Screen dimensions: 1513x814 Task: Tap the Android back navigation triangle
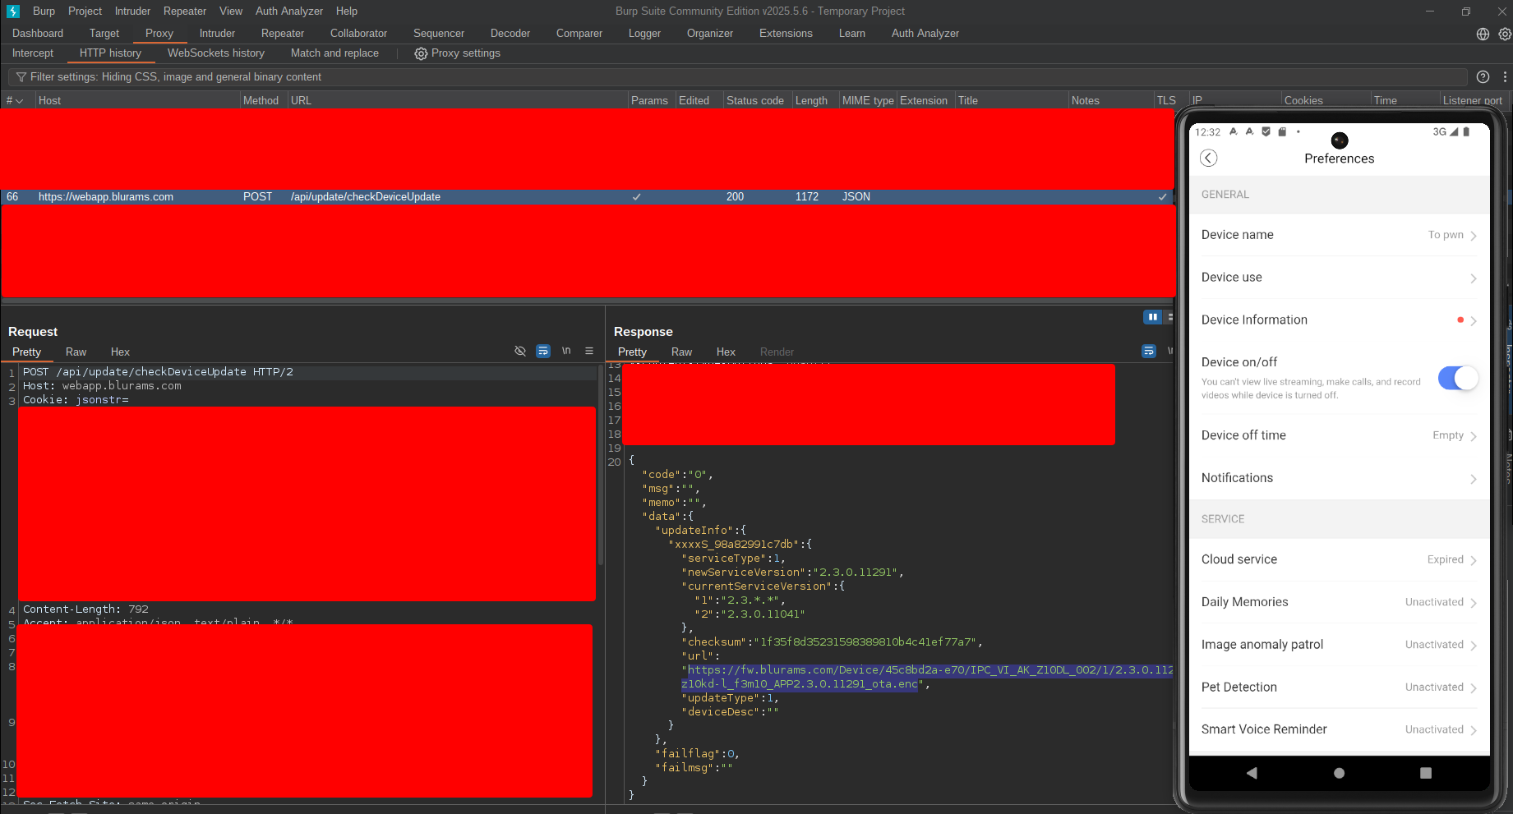[1252, 773]
